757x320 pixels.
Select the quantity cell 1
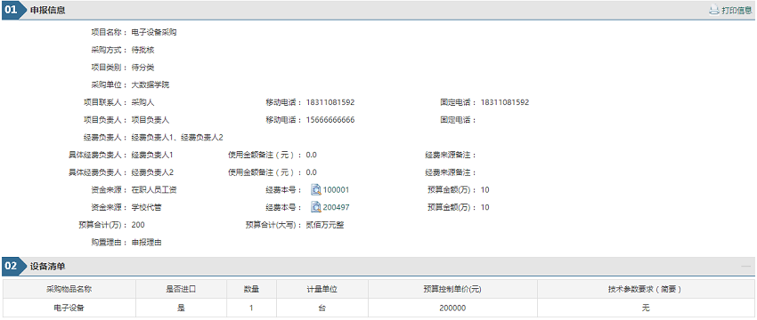pos(251,308)
